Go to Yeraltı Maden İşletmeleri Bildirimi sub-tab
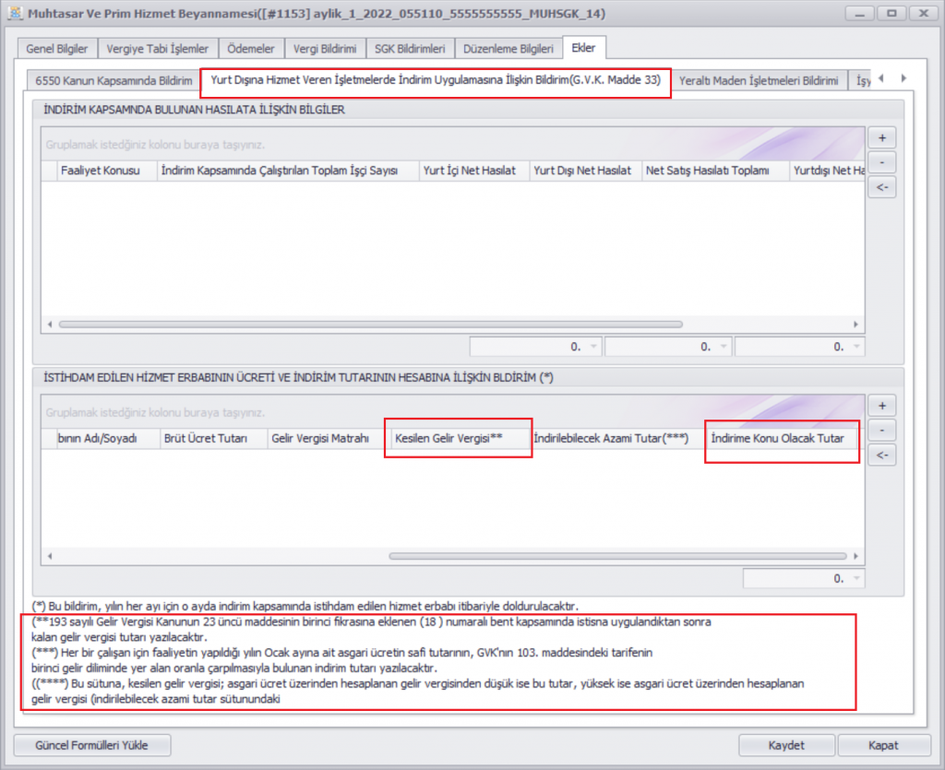The width and height of the screenshot is (945, 770). click(x=758, y=80)
